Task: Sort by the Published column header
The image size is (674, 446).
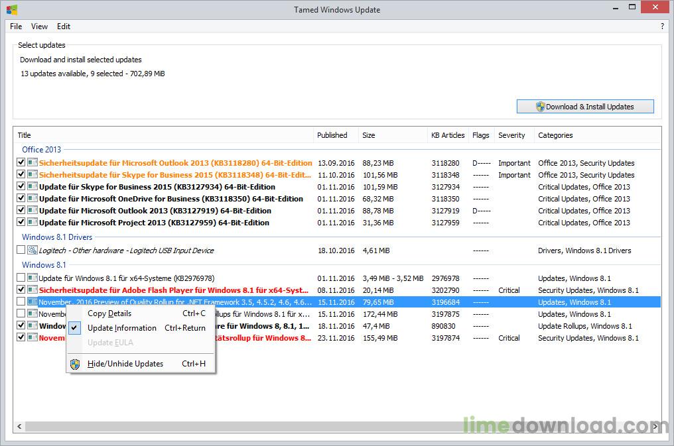Action: (336, 135)
